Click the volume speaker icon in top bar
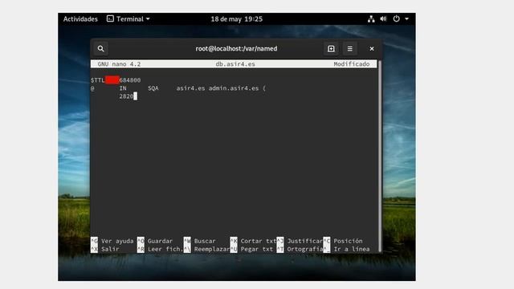 tap(383, 19)
